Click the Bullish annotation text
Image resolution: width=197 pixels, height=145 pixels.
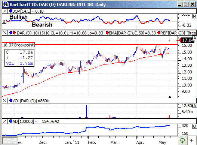18,17
